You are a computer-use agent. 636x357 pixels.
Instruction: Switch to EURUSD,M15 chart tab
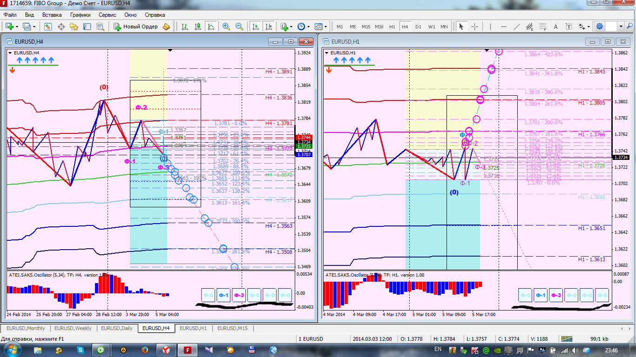(x=232, y=328)
